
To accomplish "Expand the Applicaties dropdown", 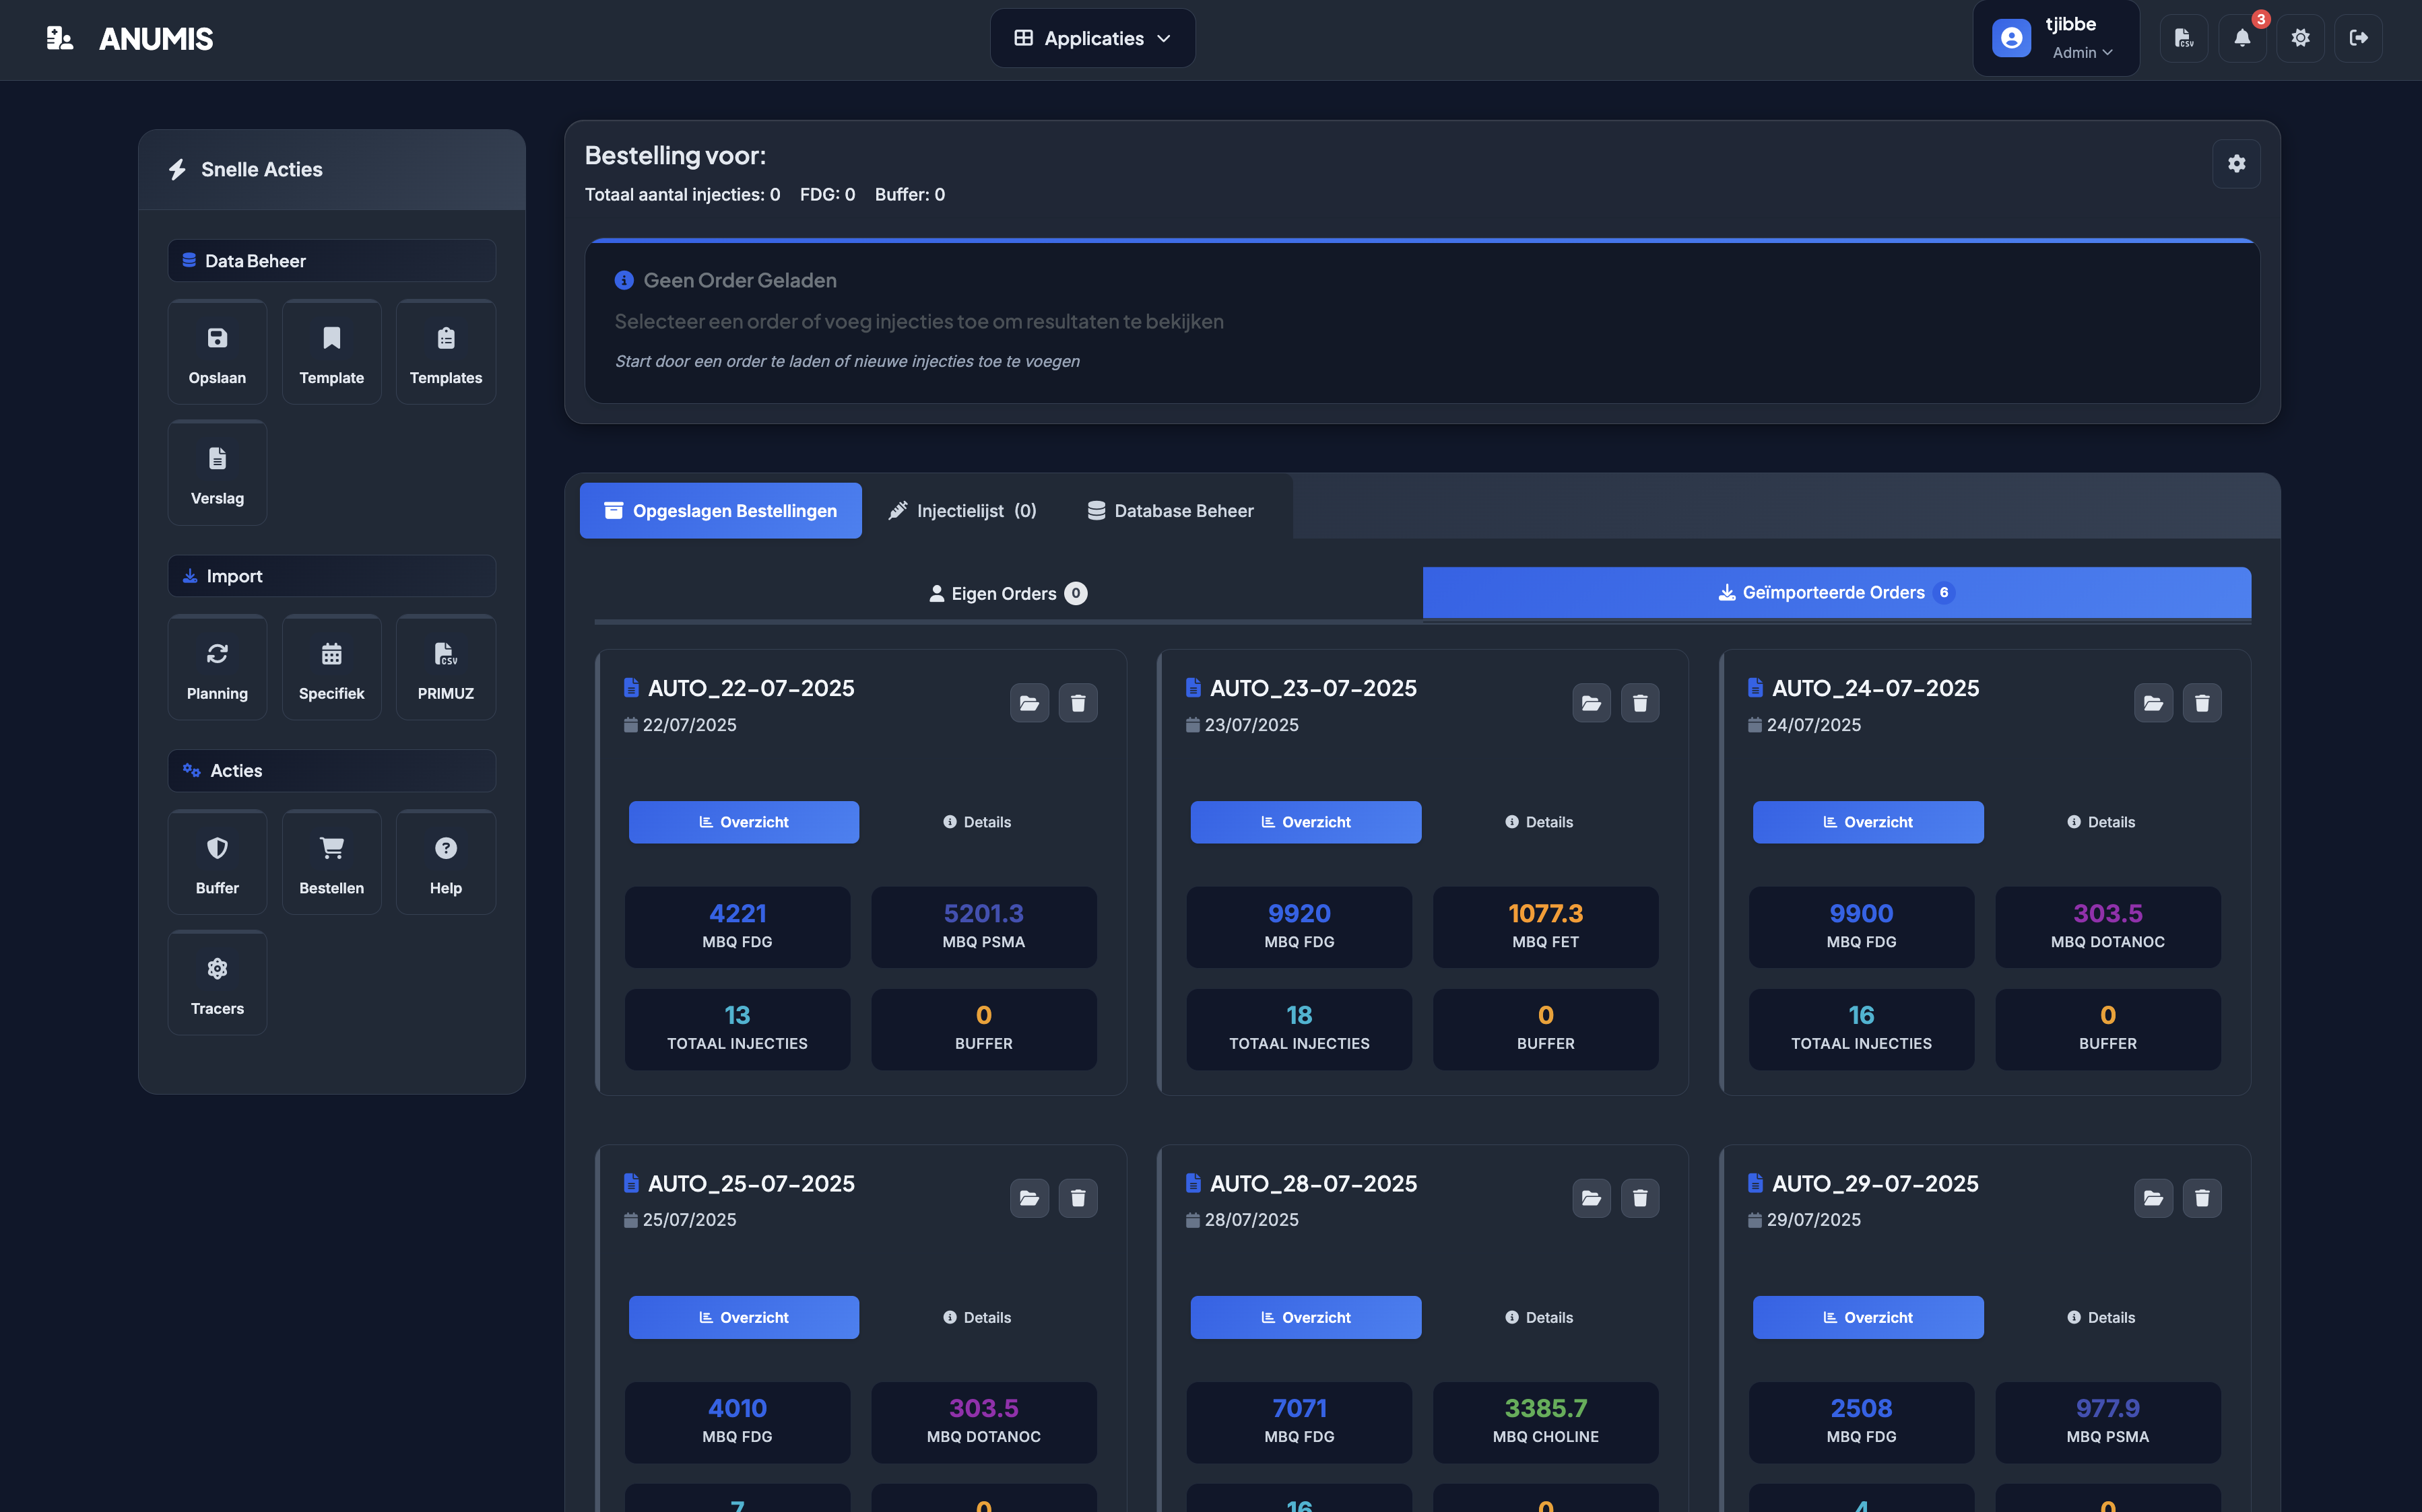I will (x=1092, y=38).
